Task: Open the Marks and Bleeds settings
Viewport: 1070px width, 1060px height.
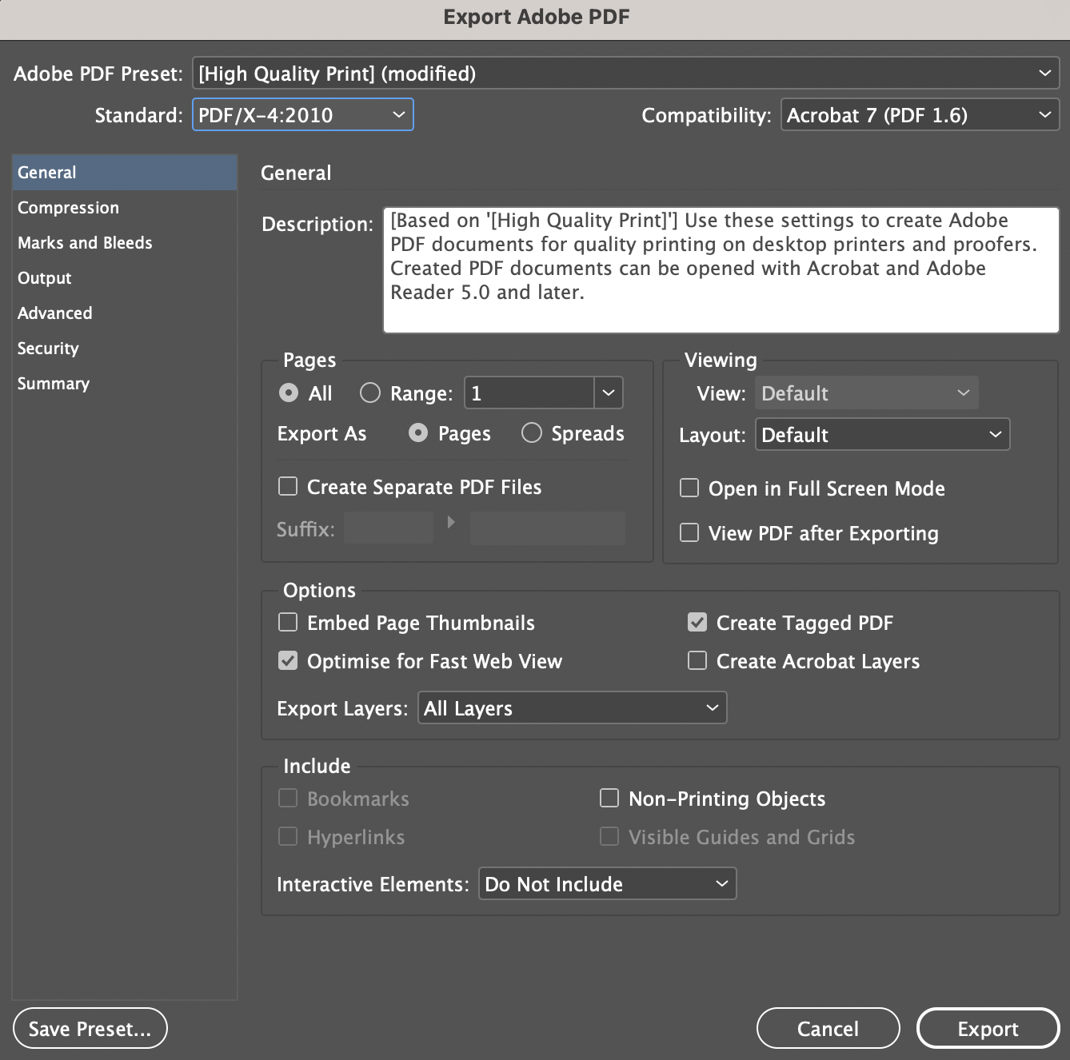Action: pos(85,242)
